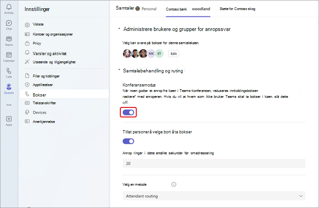
Task: Click the gear icon beside Vokste
Action: click(27, 25)
